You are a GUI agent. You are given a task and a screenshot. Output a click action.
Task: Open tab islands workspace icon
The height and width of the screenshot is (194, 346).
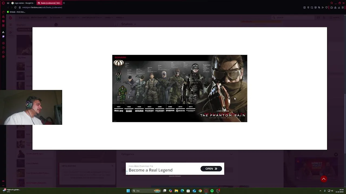pyautogui.click(x=8, y=3)
